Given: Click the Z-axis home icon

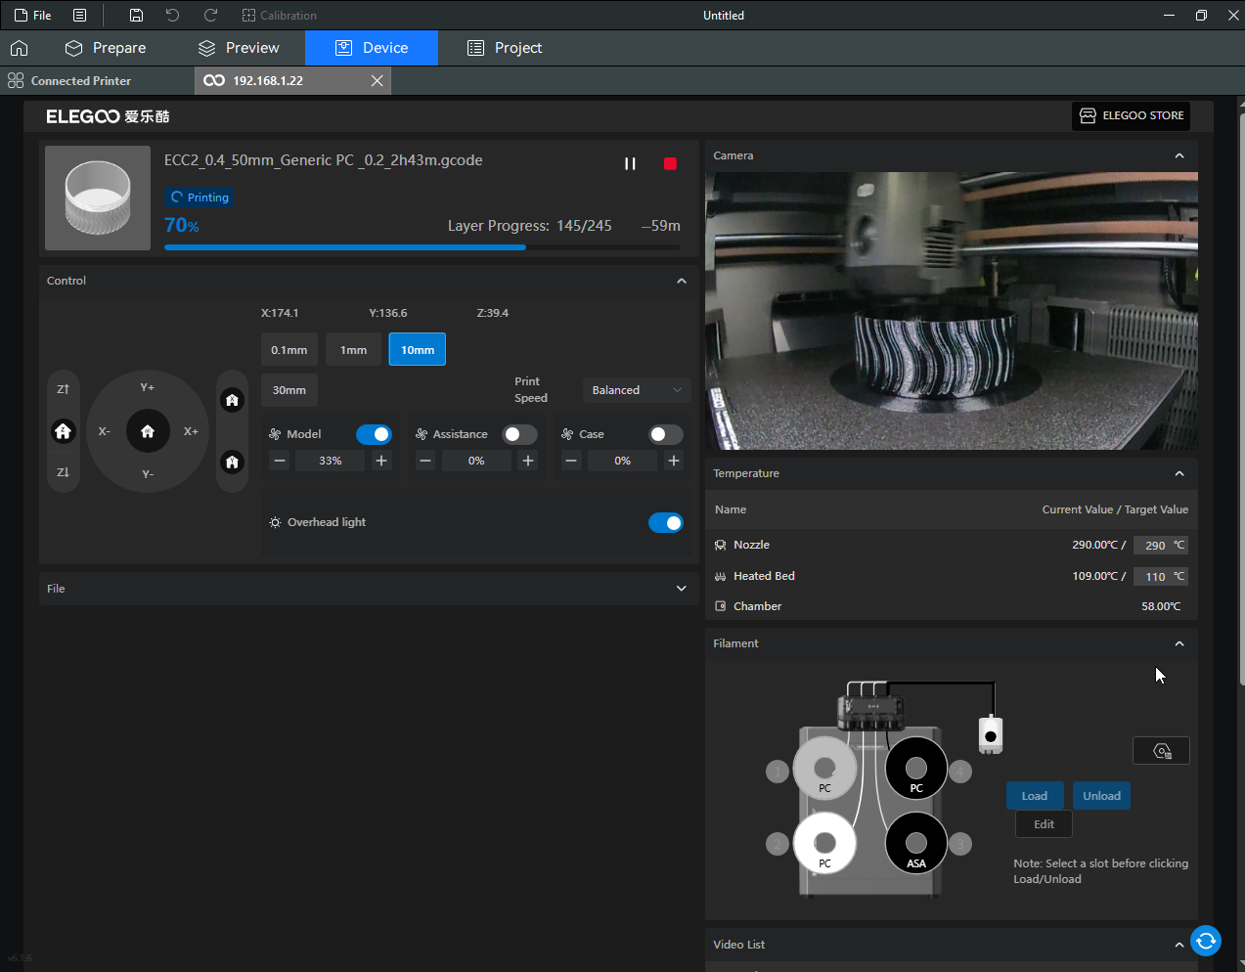Looking at the screenshot, I should pos(64,431).
